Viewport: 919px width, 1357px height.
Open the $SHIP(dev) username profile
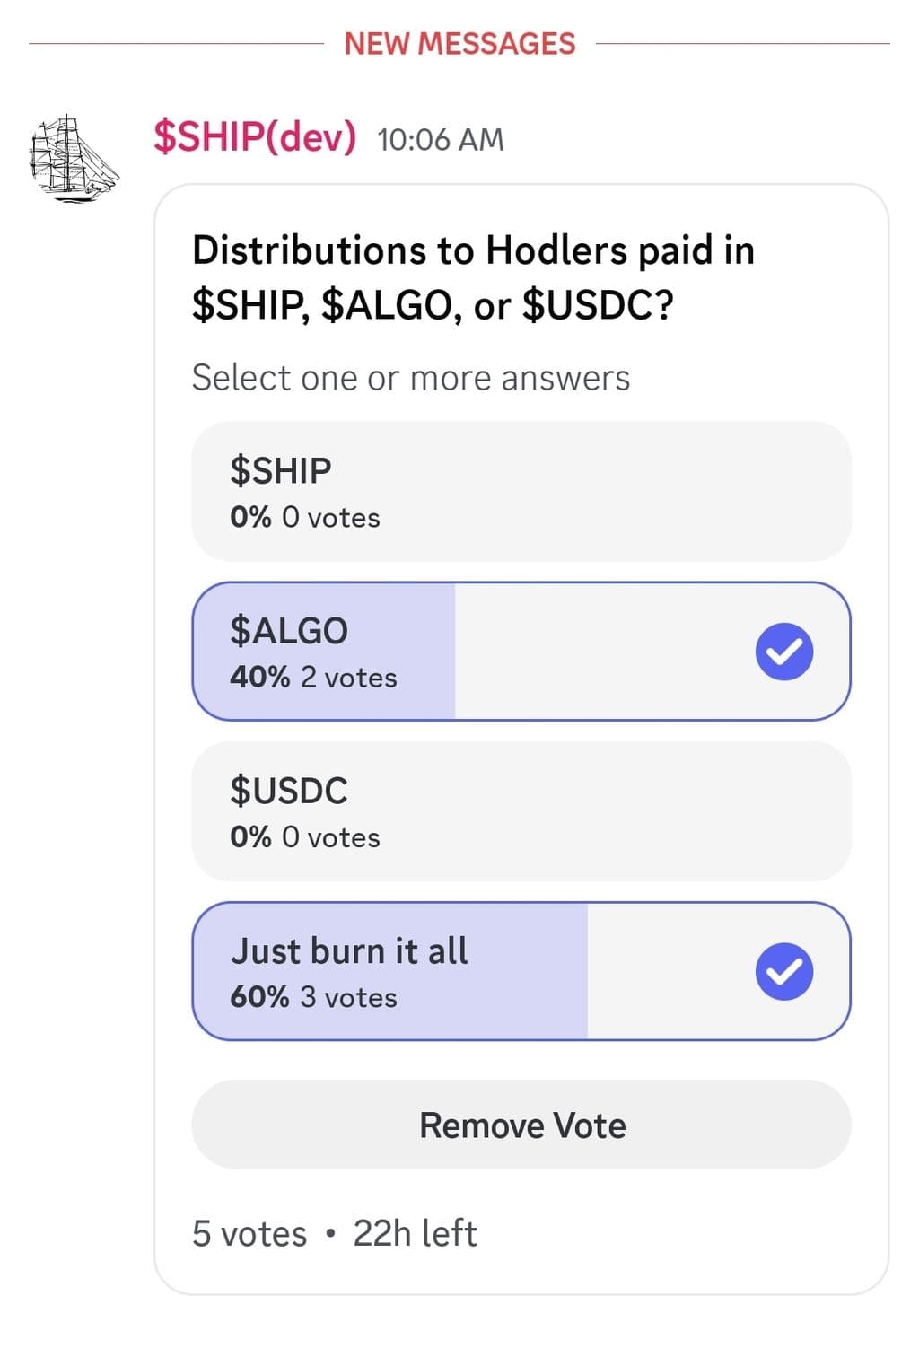pos(255,137)
